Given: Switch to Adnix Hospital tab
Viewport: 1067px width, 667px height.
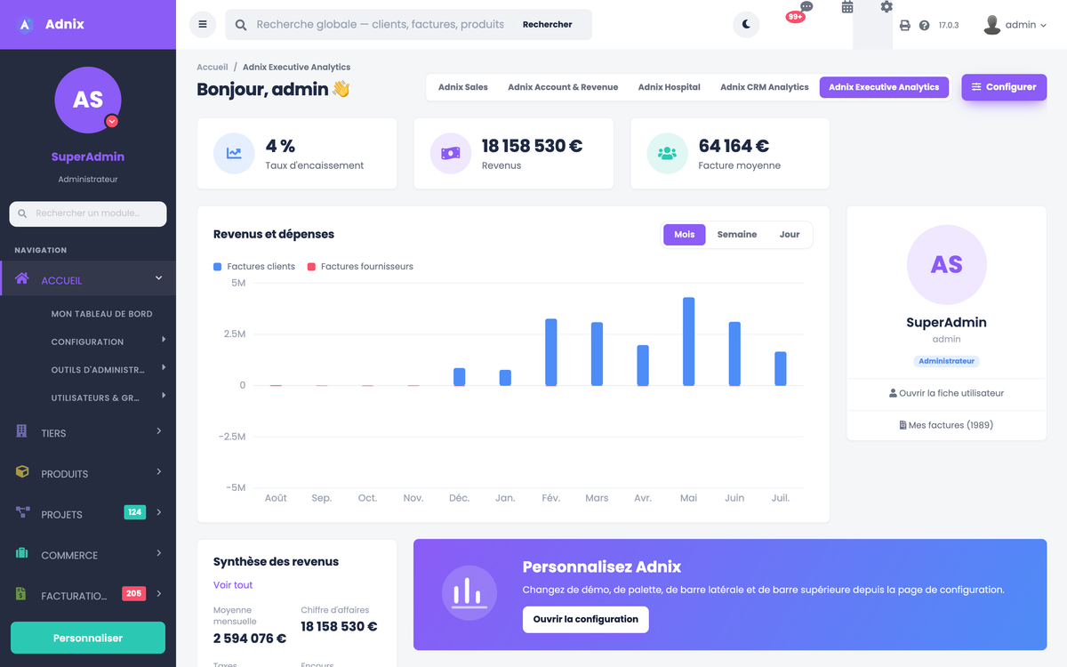Looking at the screenshot, I should pos(670,87).
